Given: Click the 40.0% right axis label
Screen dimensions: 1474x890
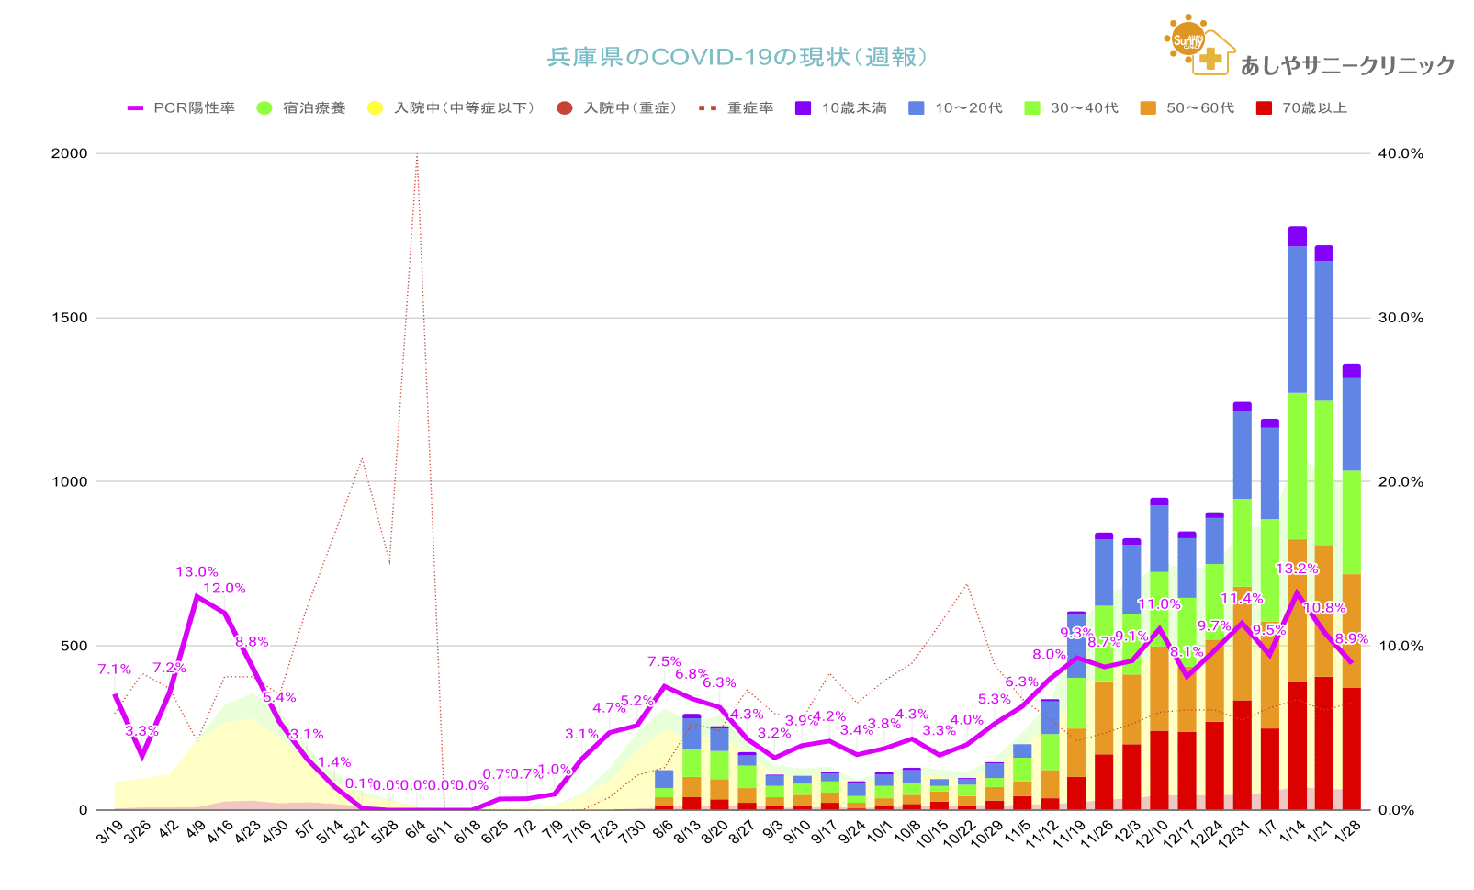Looking at the screenshot, I should coord(1401,153).
